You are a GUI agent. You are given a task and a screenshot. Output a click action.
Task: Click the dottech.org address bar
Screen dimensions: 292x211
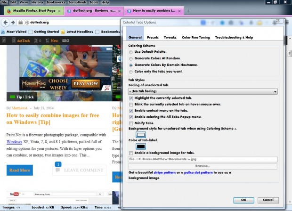pyautogui.click(x=74, y=23)
